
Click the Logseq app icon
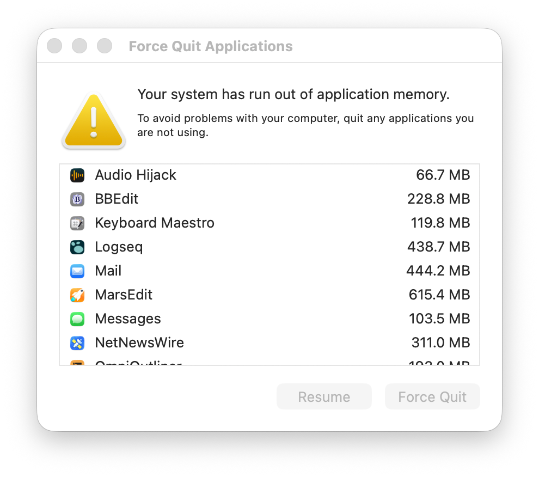[77, 247]
